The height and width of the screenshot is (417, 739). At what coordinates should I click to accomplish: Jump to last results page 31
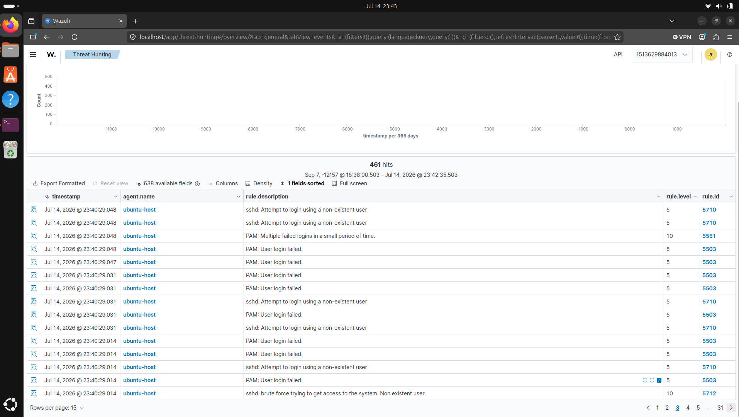point(720,408)
